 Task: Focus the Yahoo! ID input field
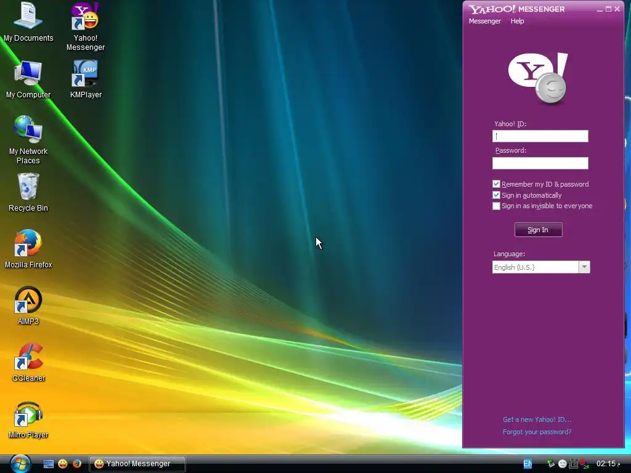point(540,136)
